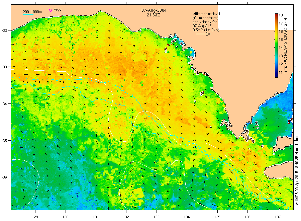Click the magenta Argo circle marker
The width and height of the screenshot is (301, 221).
(50, 10)
